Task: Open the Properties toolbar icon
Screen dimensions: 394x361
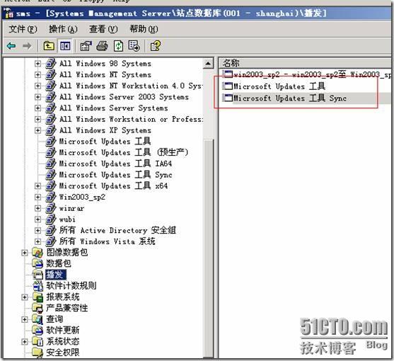Action: 86,46
